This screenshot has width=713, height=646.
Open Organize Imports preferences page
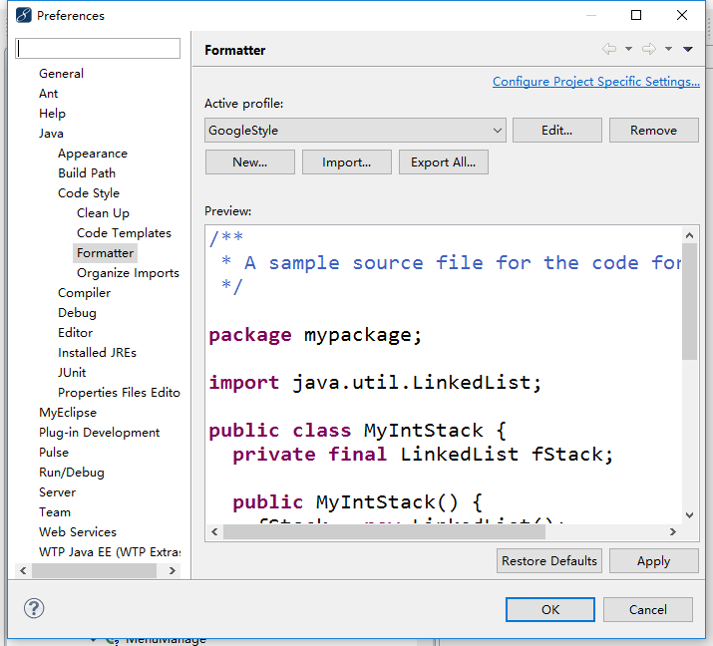pyautogui.click(x=129, y=273)
